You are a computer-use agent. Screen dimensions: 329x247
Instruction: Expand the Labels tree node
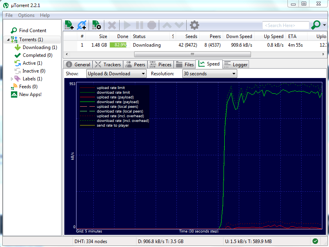(12, 79)
